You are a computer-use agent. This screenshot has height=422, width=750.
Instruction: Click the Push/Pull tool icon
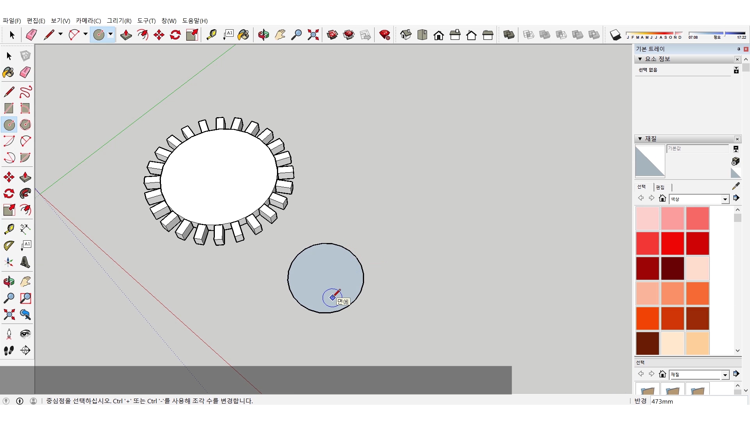pos(126,35)
